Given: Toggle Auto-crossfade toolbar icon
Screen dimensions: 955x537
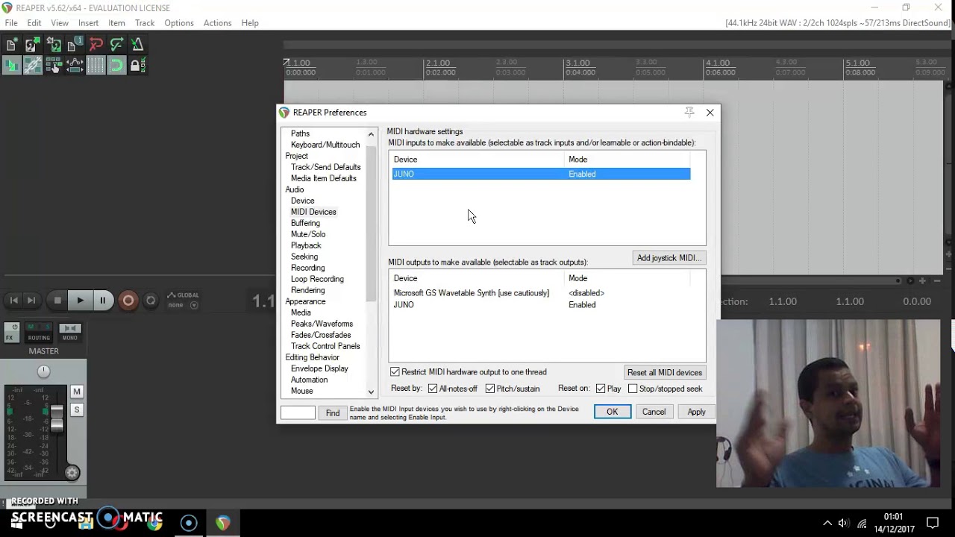Looking at the screenshot, I should click(x=11, y=66).
